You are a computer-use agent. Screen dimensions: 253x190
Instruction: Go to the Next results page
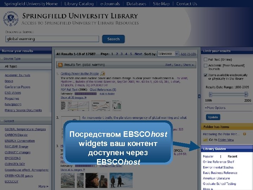[x=138, y=54]
